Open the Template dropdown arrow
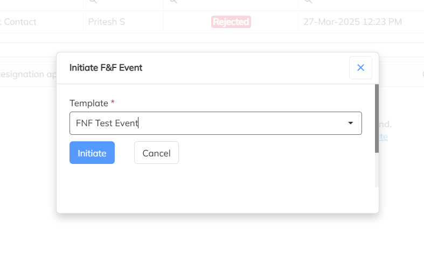This screenshot has width=424, height=254. [x=351, y=123]
